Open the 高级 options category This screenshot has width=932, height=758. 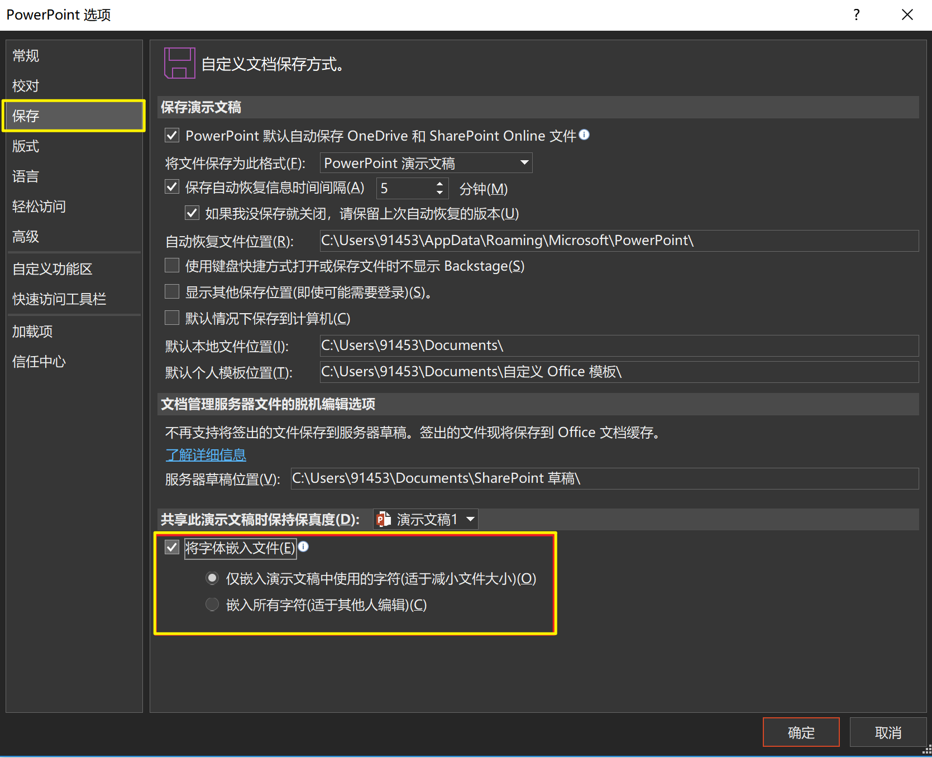click(74, 237)
